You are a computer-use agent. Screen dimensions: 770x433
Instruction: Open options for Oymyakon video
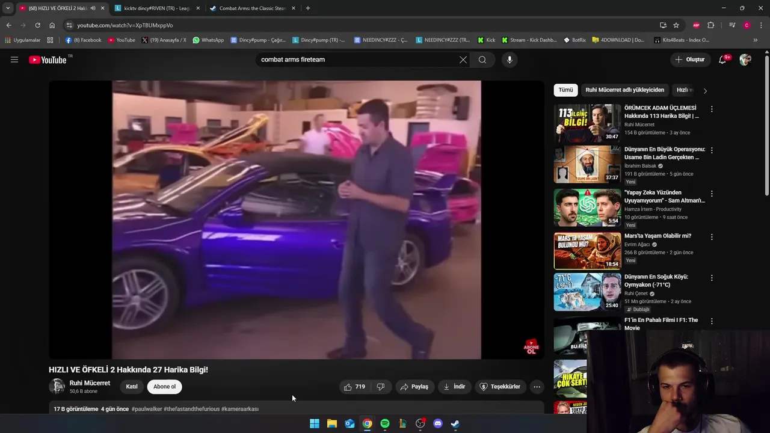point(712,278)
